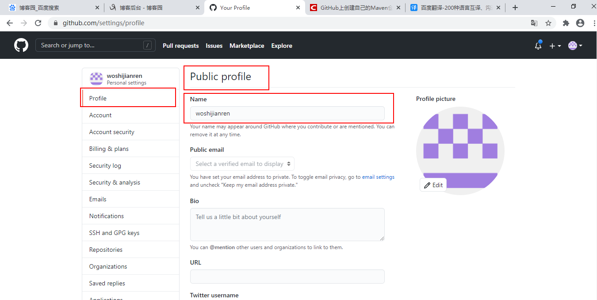This screenshot has width=597, height=300.
Task: Open Marketplace in header
Action: 247,46
